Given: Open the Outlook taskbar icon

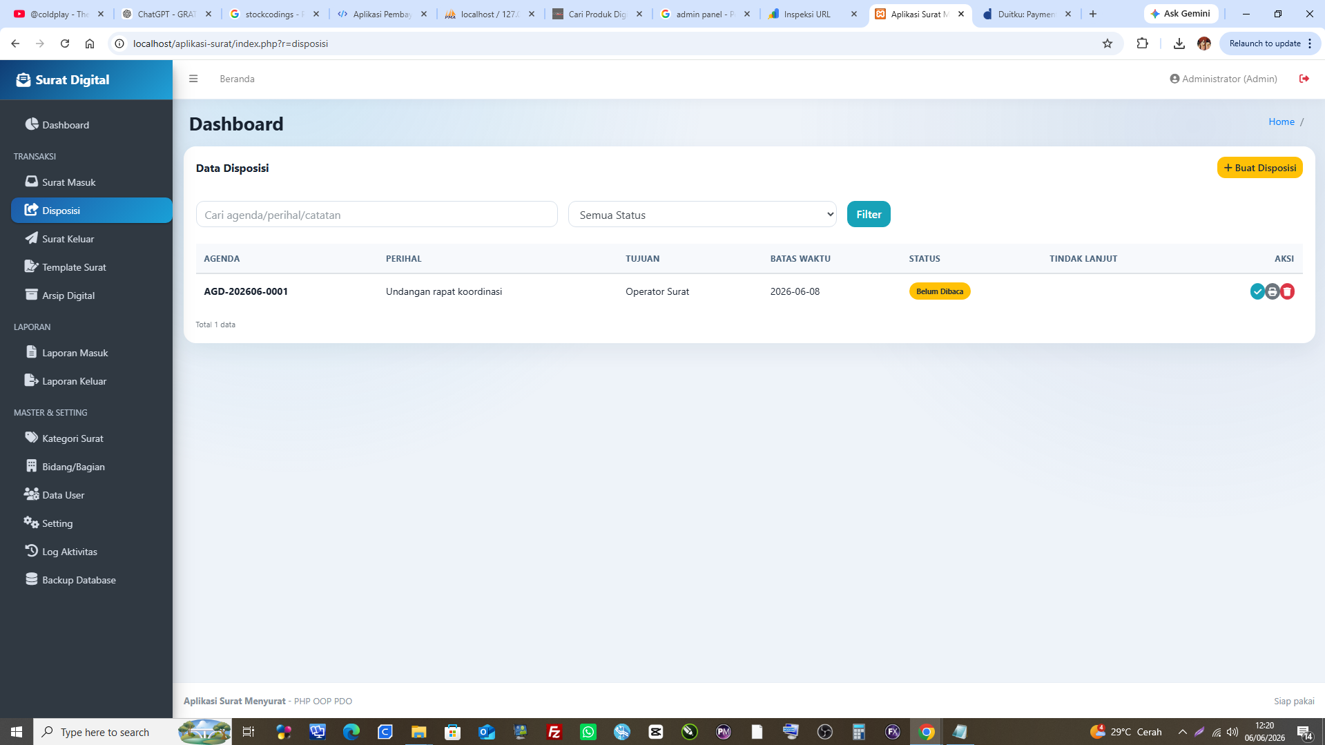Looking at the screenshot, I should 486,732.
